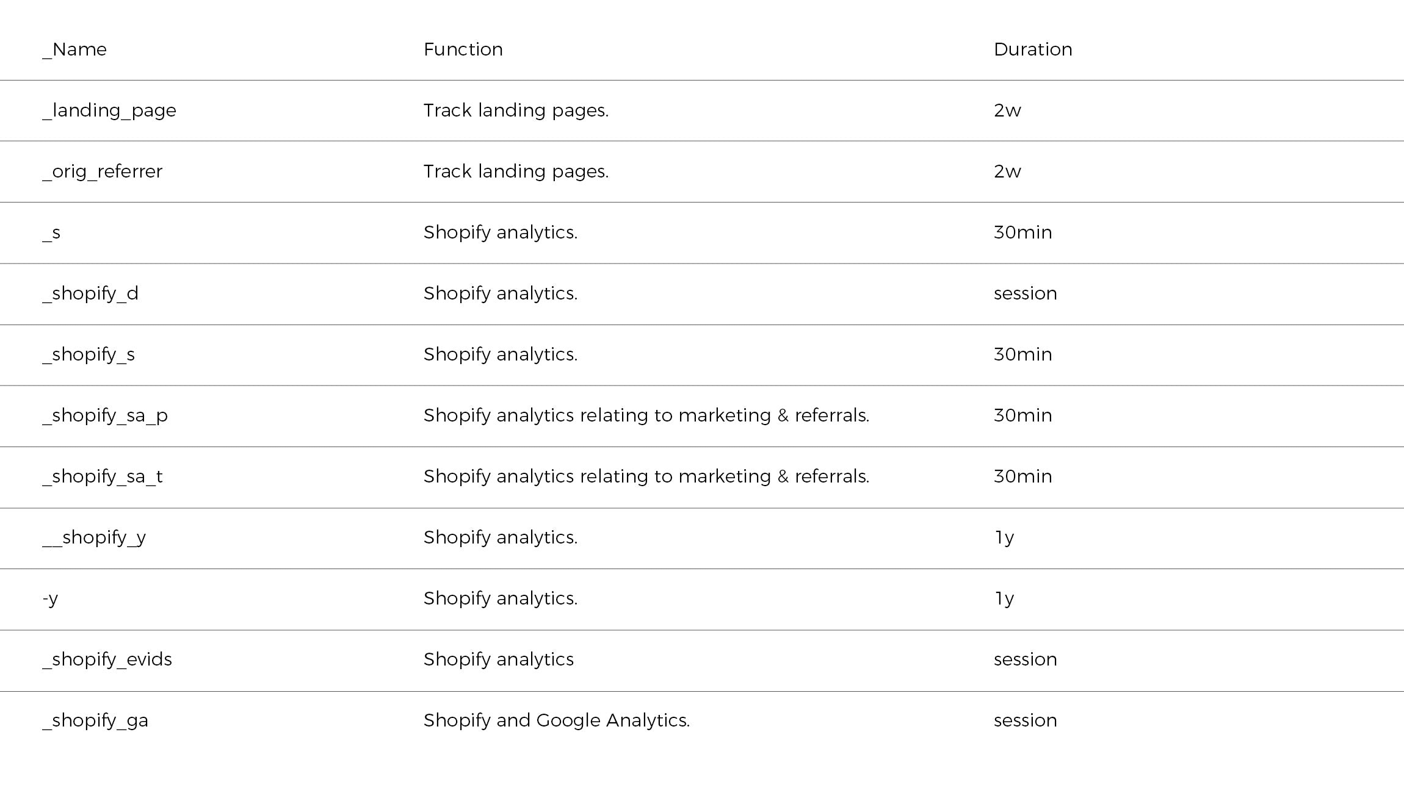
Task: Click the _shopify_s cookie name
Action: click(x=89, y=354)
